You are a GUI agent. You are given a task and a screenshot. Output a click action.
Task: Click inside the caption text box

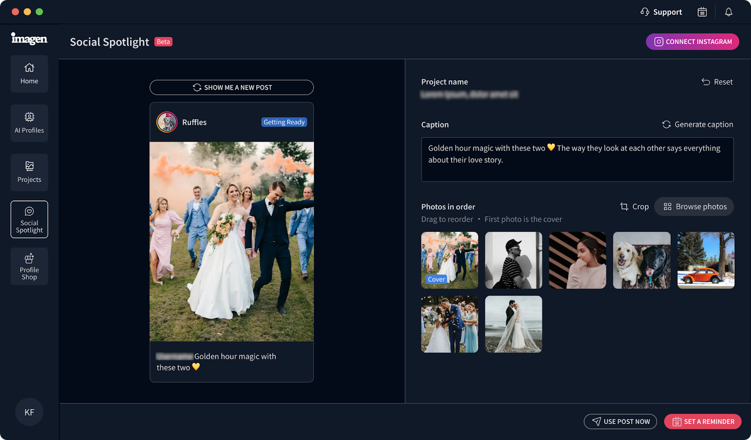click(x=577, y=160)
